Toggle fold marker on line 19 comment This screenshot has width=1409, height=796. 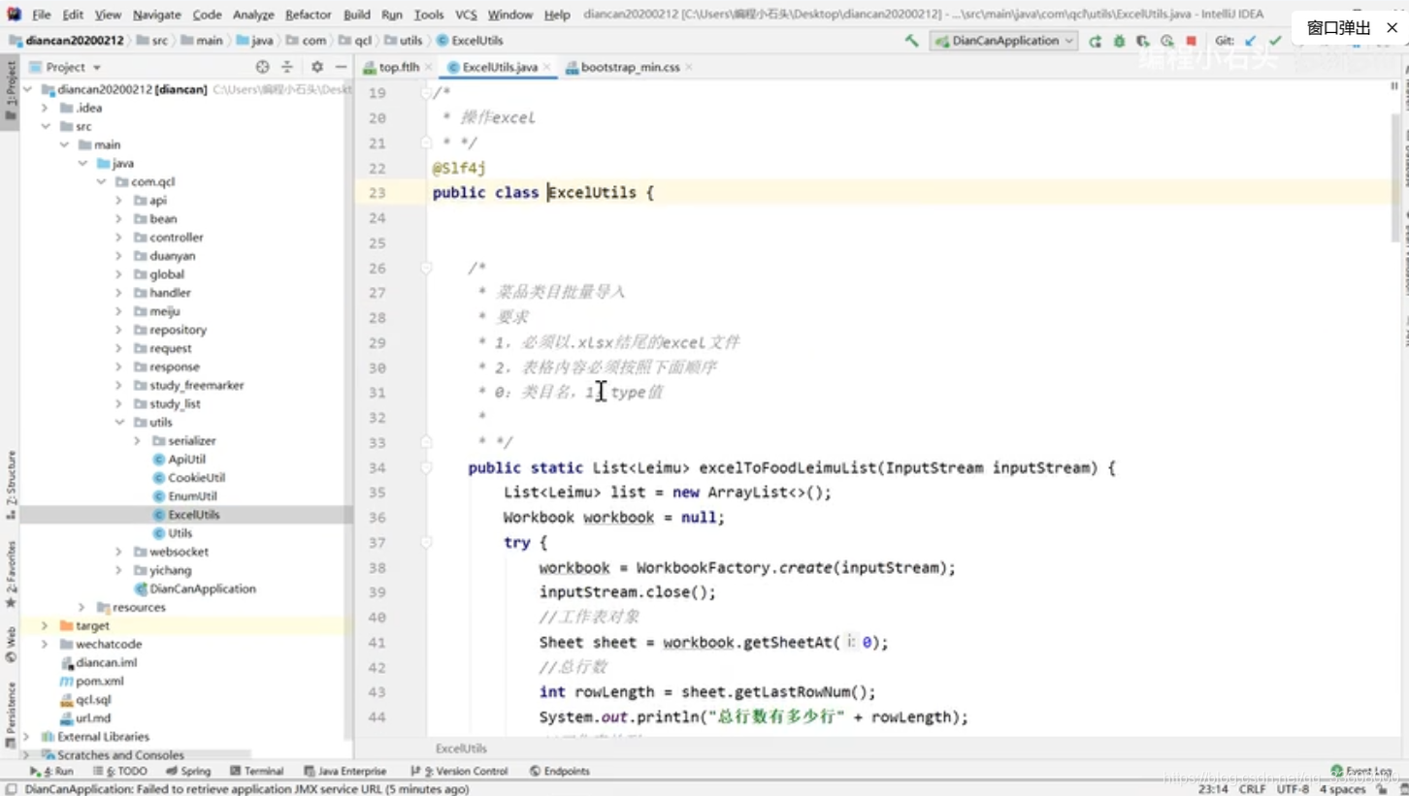(426, 92)
